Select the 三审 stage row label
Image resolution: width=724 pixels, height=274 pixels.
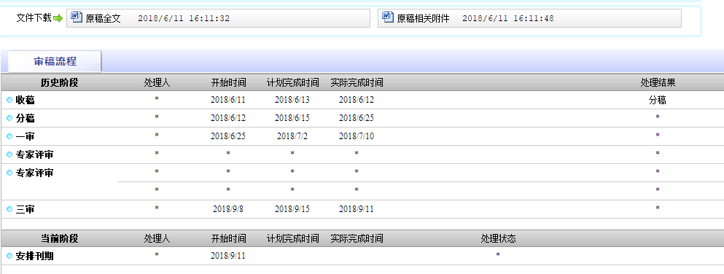[25, 209]
